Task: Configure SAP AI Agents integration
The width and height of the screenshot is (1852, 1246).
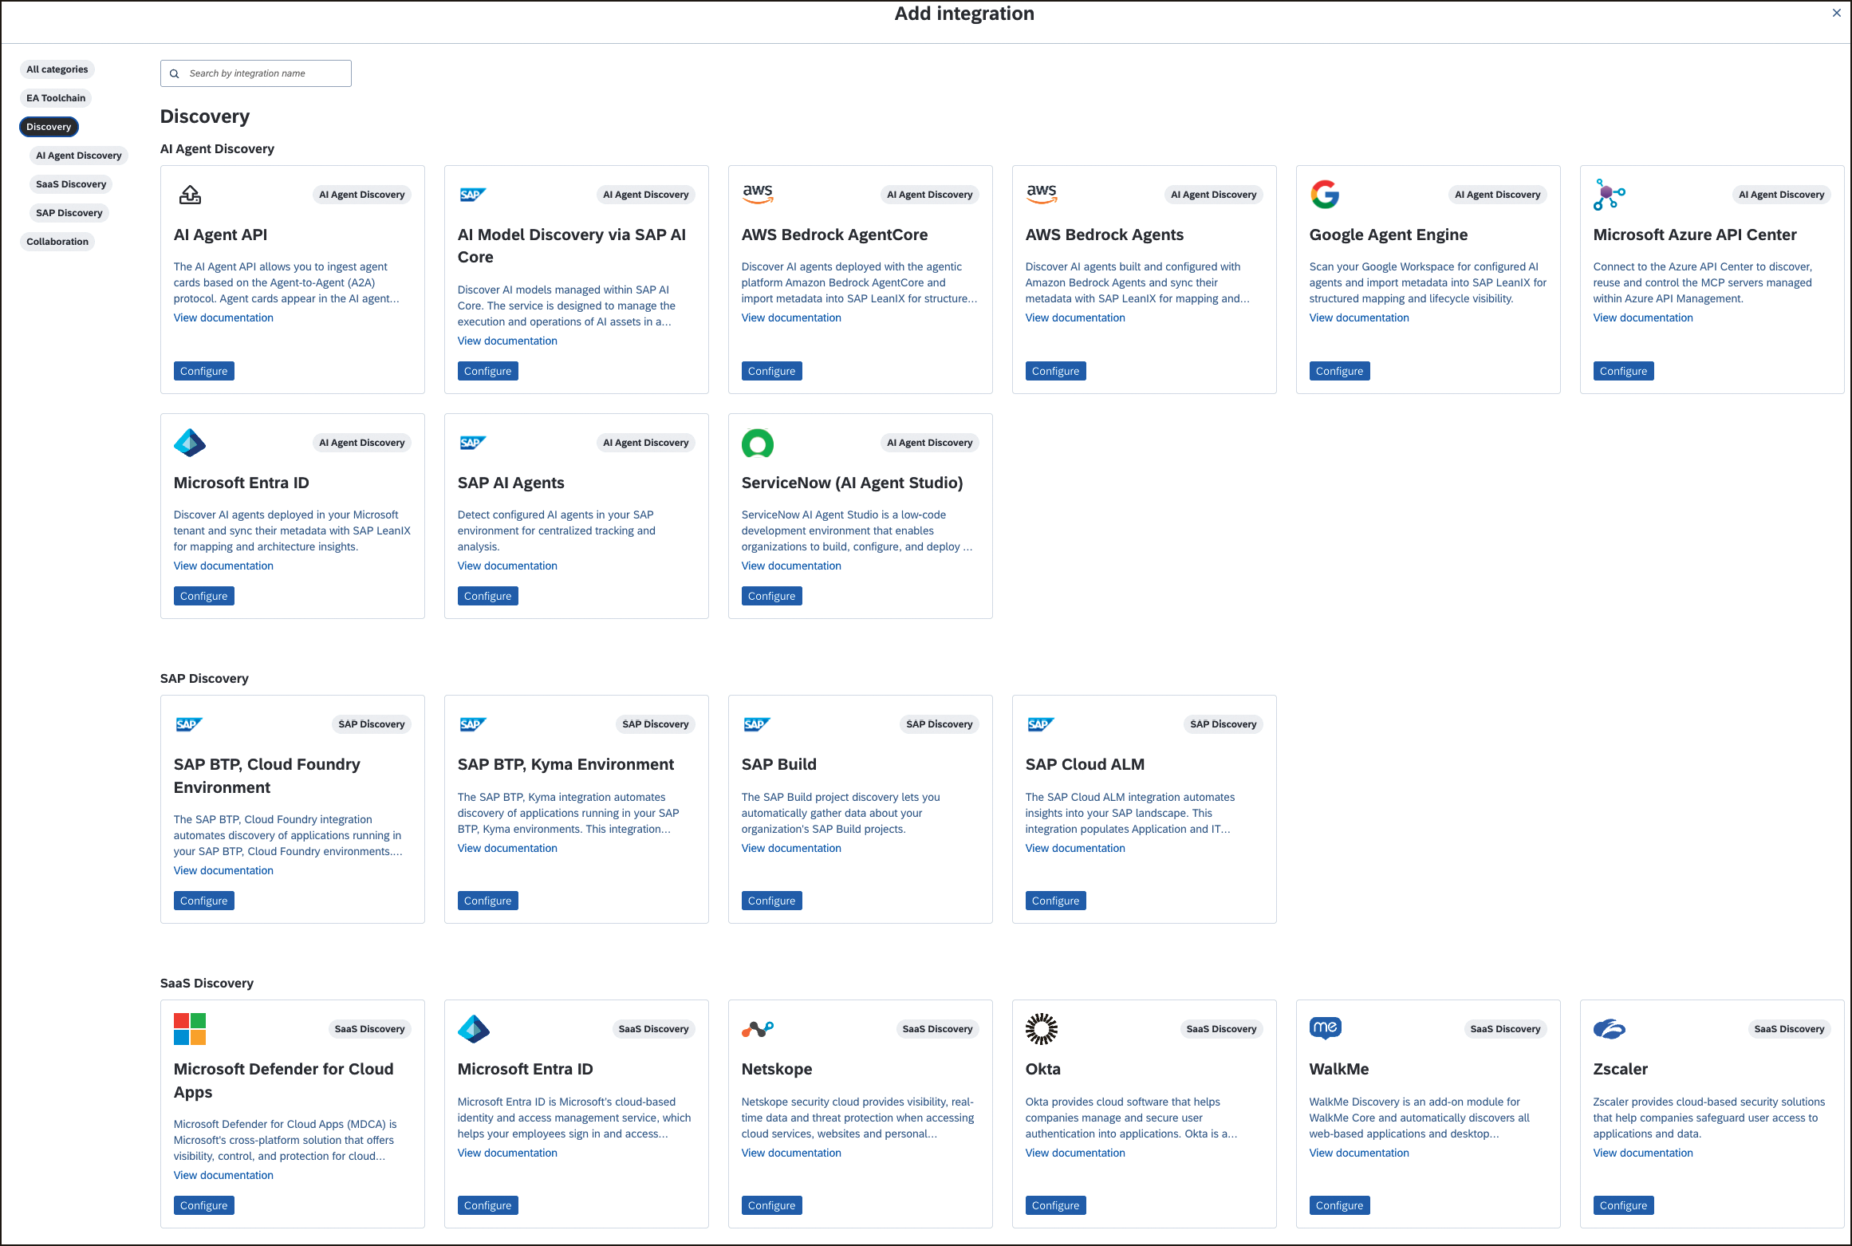Action: tap(488, 596)
